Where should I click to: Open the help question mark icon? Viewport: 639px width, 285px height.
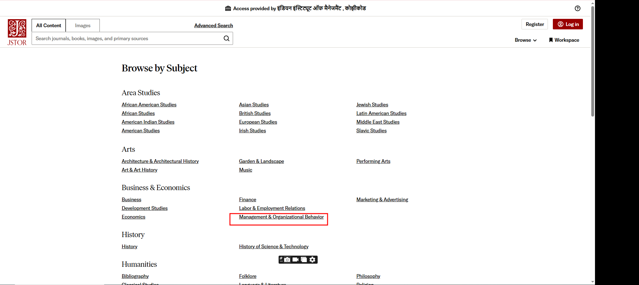pos(577,8)
